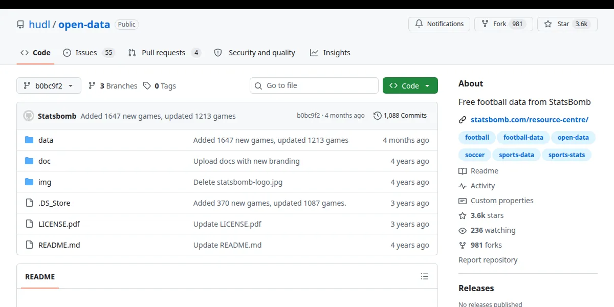Image resolution: width=614 pixels, height=307 pixels.
Task: Open the Issues tab
Action: [89, 53]
